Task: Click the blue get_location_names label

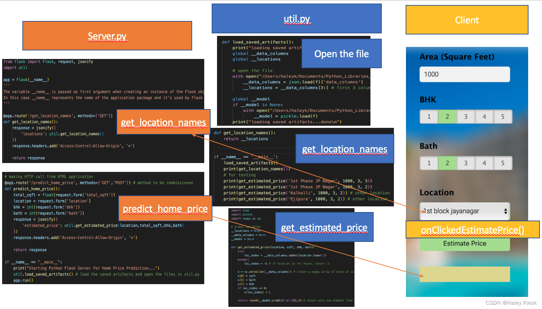Action: pos(345,149)
